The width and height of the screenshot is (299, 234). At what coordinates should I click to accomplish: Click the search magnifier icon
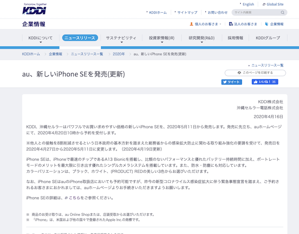[282, 13]
